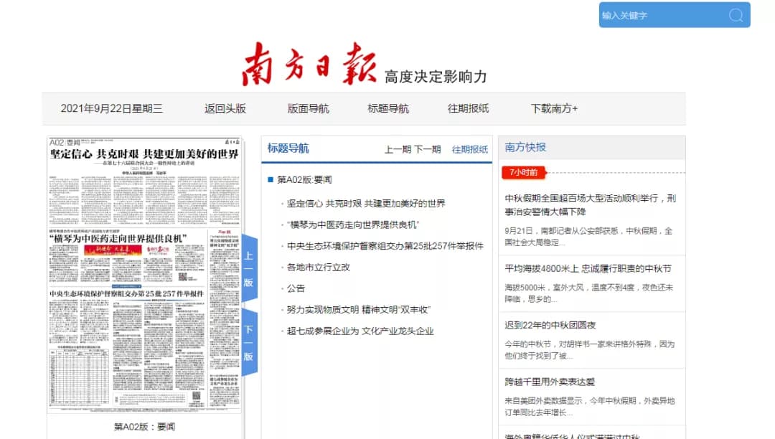Image resolution: width=775 pixels, height=439 pixels.
Task: Click the 第A02版：要闻 caption below thumbnail
Action: click(x=144, y=427)
